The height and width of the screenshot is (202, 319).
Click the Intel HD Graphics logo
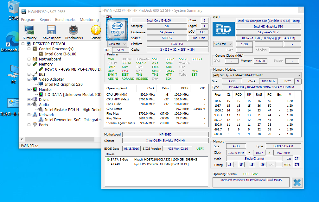pos(223,29)
